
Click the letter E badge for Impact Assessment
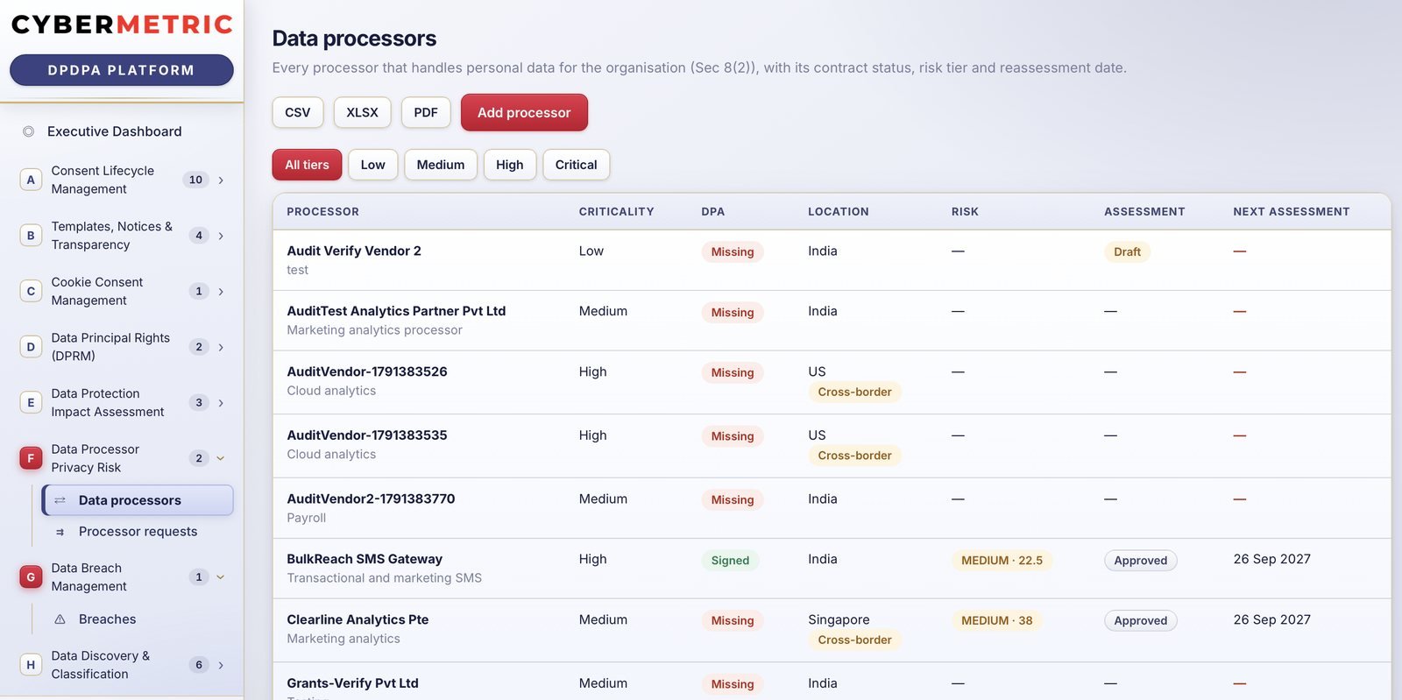pos(31,403)
